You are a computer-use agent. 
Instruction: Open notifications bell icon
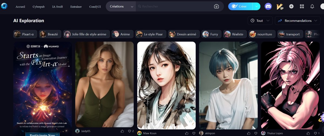(x=312, y=6)
